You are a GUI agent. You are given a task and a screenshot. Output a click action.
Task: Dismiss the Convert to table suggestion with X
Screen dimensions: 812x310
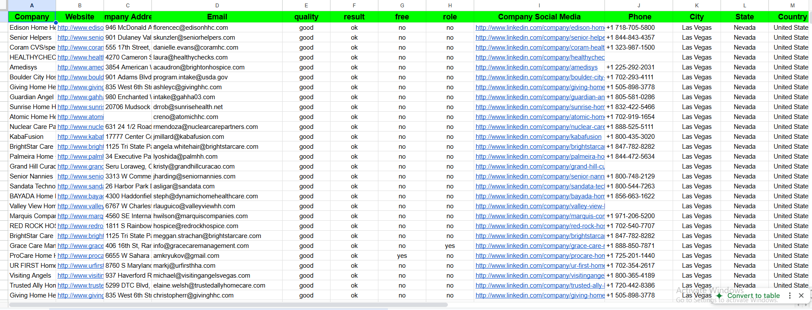801,296
